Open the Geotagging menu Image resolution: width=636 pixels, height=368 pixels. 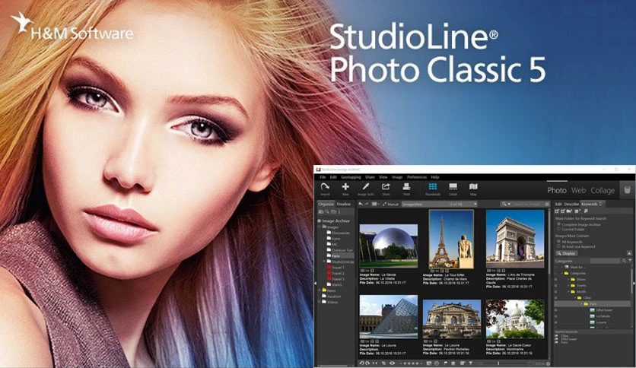pos(351,177)
